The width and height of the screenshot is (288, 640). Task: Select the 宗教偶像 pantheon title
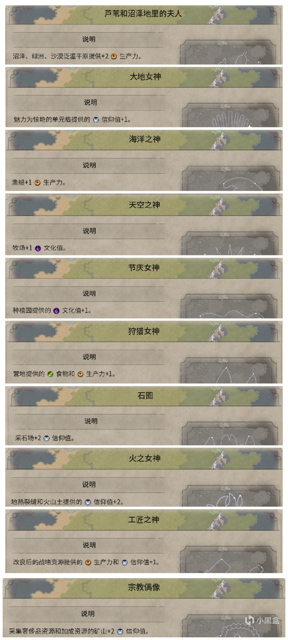click(144, 587)
